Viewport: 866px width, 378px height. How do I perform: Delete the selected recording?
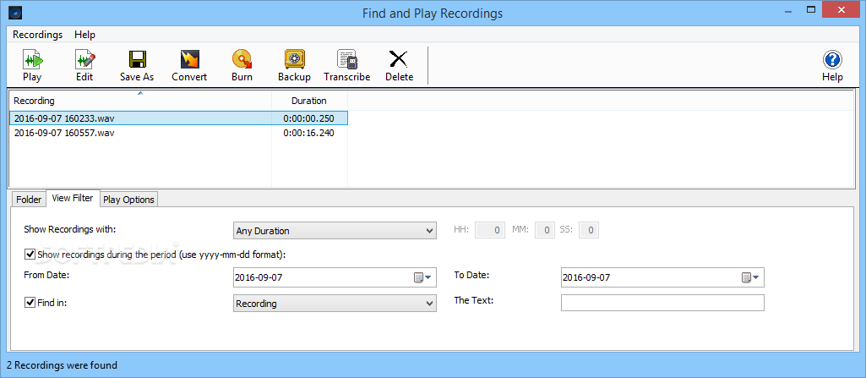[399, 66]
